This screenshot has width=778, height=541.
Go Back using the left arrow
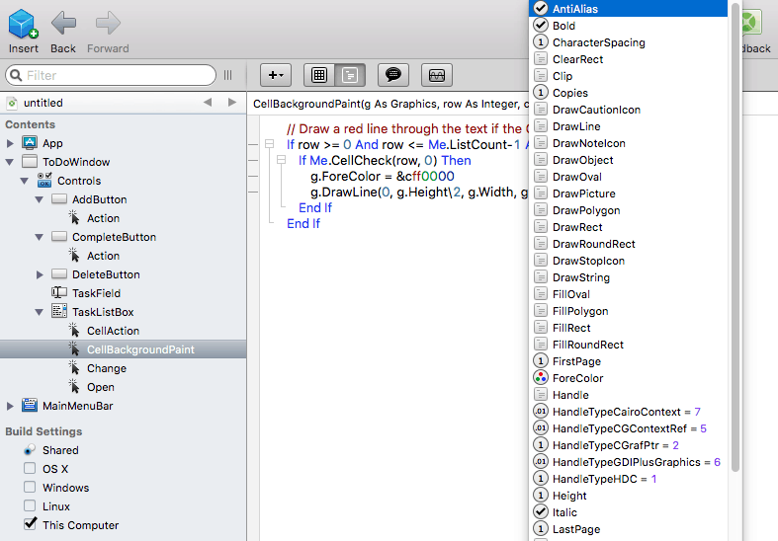63,24
